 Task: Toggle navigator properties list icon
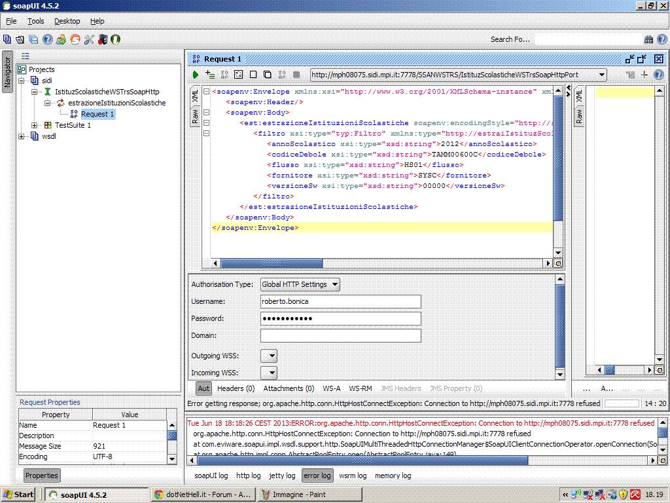tap(26, 56)
